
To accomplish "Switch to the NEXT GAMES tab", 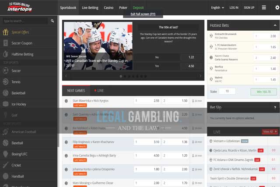I will [x=76, y=91].
